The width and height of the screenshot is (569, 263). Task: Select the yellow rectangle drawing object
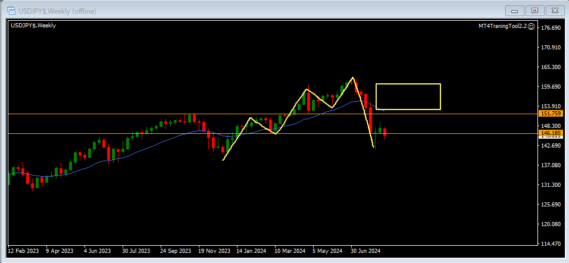[x=408, y=84]
